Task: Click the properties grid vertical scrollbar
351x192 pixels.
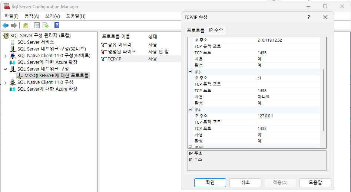Action: tap(323, 100)
